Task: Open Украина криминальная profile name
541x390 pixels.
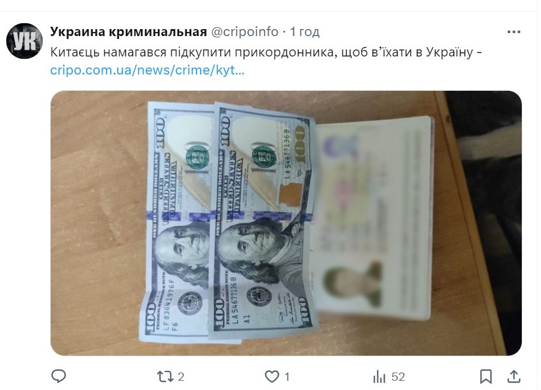Action: point(128,31)
